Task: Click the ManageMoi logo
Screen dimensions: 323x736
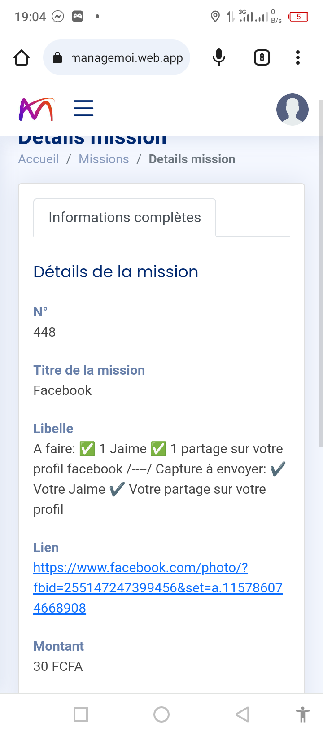Action: pyautogui.click(x=36, y=109)
